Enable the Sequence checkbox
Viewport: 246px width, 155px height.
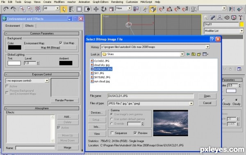pos(112,133)
